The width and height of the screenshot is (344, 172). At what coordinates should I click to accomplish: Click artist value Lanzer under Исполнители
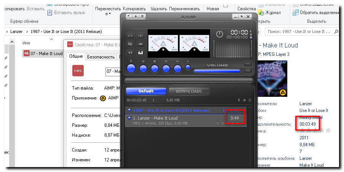click(x=306, y=104)
